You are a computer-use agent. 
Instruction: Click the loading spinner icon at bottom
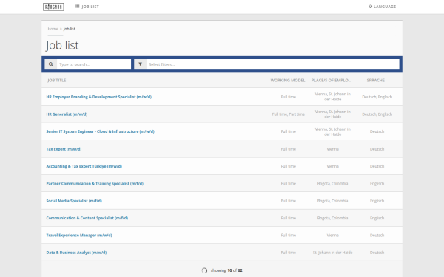[204, 270]
